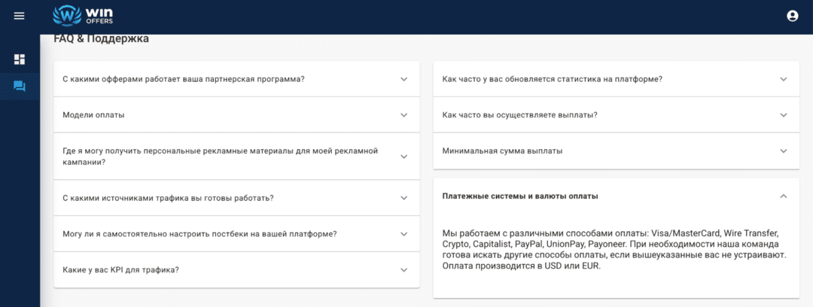Expand chevron for postback setup question

404,234
